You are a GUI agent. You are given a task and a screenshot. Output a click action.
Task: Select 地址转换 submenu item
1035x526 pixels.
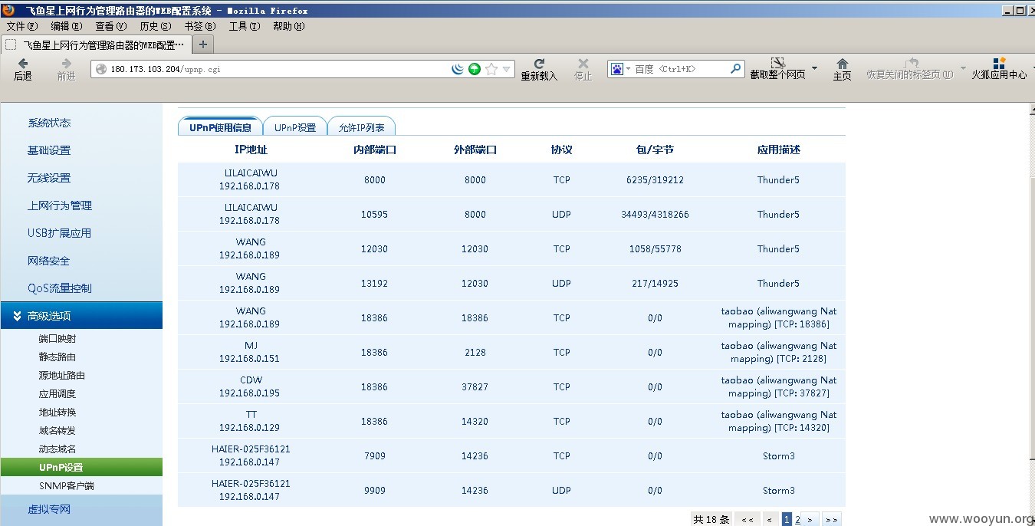click(58, 413)
